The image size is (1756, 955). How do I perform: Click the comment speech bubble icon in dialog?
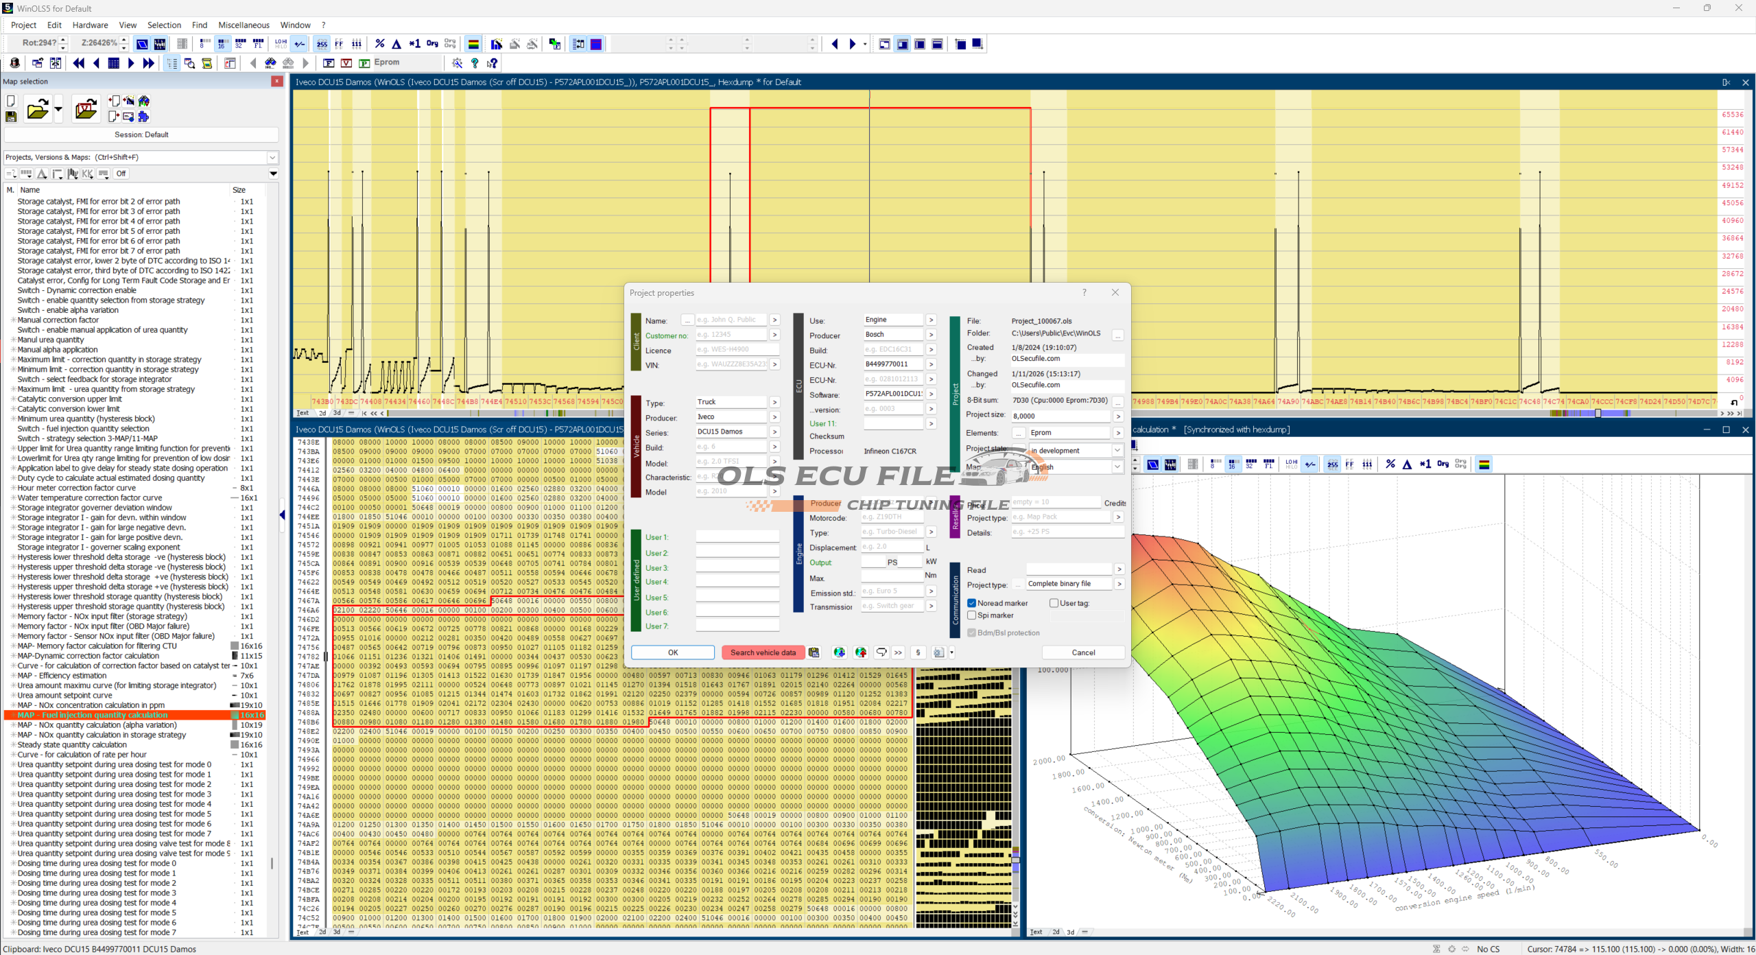pyautogui.click(x=881, y=652)
